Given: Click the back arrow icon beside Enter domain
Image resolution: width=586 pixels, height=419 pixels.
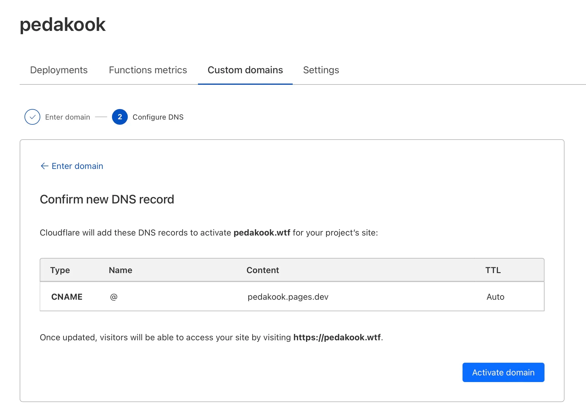Looking at the screenshot, I should pos(44,166).
